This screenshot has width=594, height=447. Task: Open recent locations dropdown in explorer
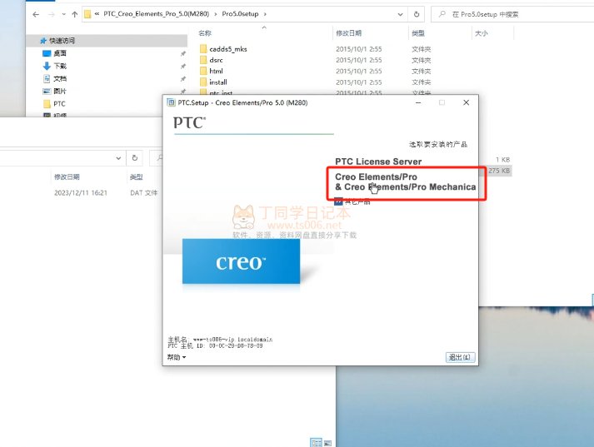tap(63, 14)
